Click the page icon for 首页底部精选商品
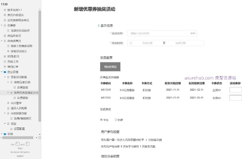 pyautogui.click(x=5, y=20)
